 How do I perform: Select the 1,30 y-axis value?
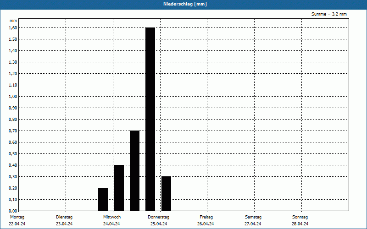coord(13,62)
